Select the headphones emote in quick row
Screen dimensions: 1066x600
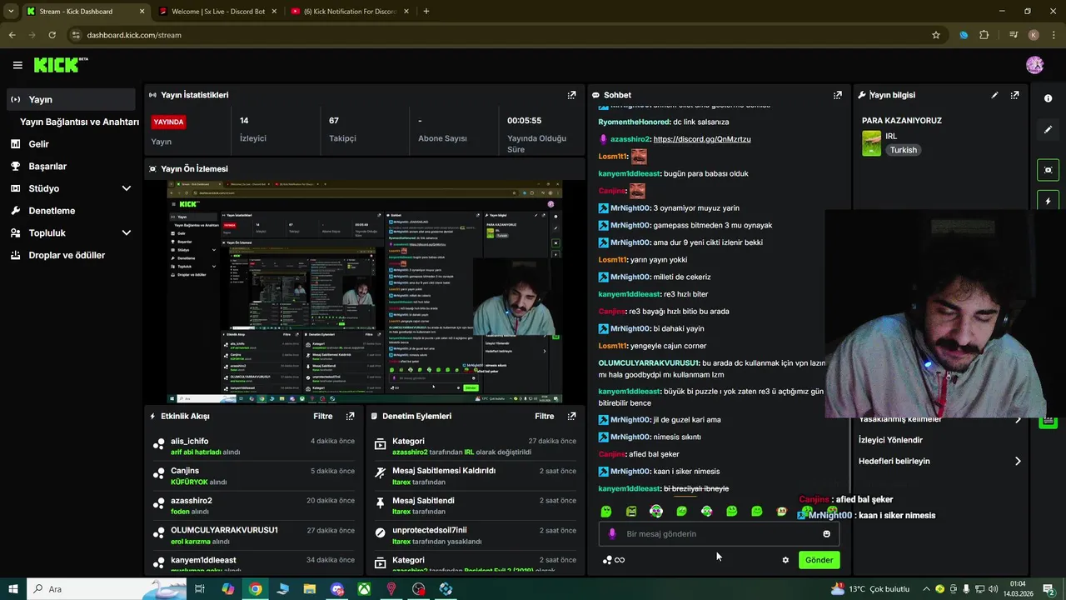tap(656, 511)
